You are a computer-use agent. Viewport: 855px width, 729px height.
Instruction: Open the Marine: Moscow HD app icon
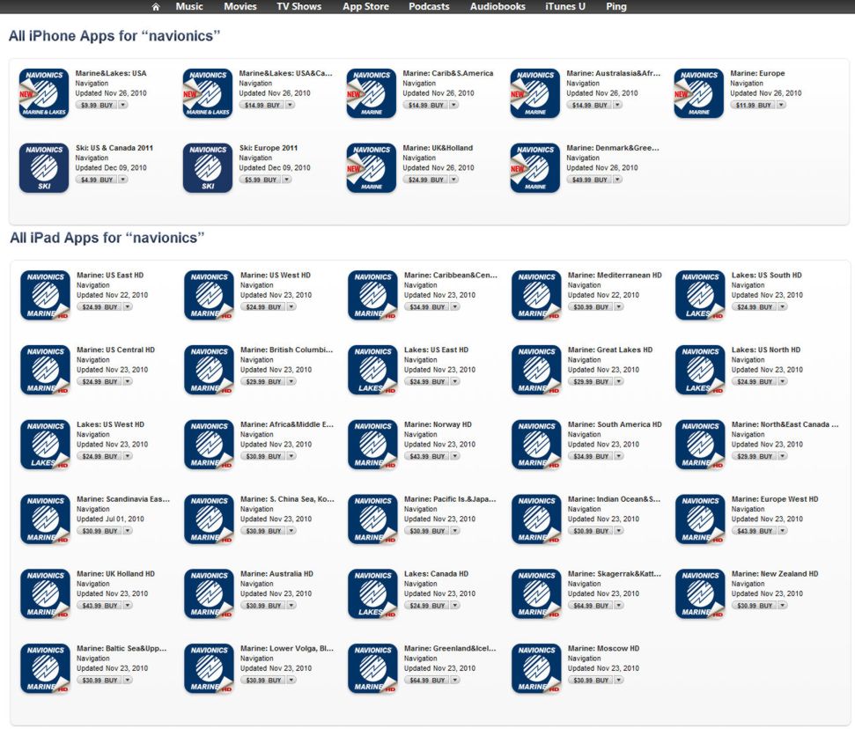coord(536,668)
